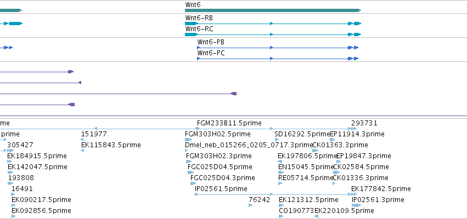The height and width of the screenshot is (219, 467).
Task: Click the Wnt6-PB protein track
Action: pos(278,48)
